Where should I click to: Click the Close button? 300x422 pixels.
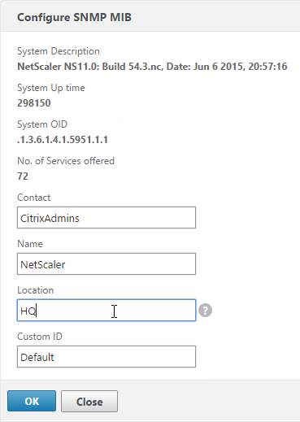tap(89, 401)
